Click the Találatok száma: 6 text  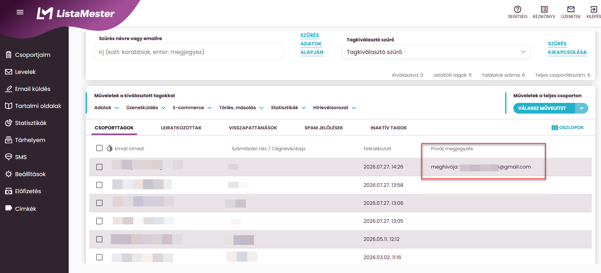[503, 75]
